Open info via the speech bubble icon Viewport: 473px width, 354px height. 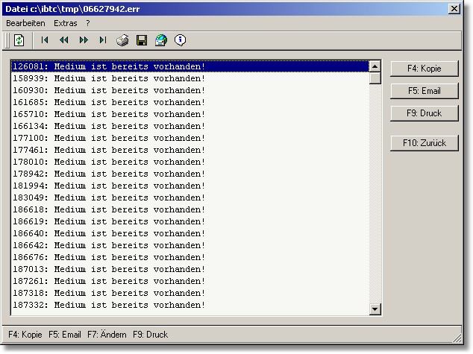180,40
